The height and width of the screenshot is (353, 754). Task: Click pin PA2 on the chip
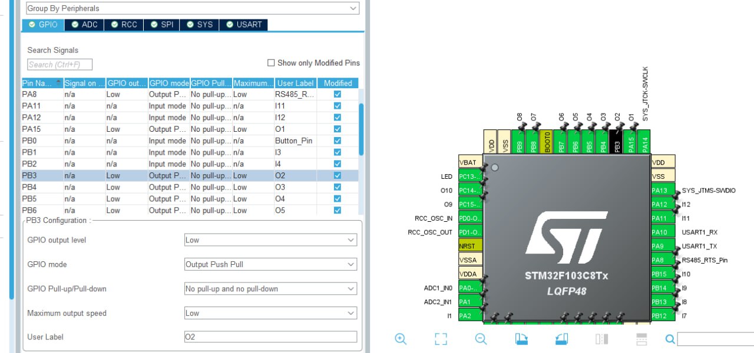(470, 316)
